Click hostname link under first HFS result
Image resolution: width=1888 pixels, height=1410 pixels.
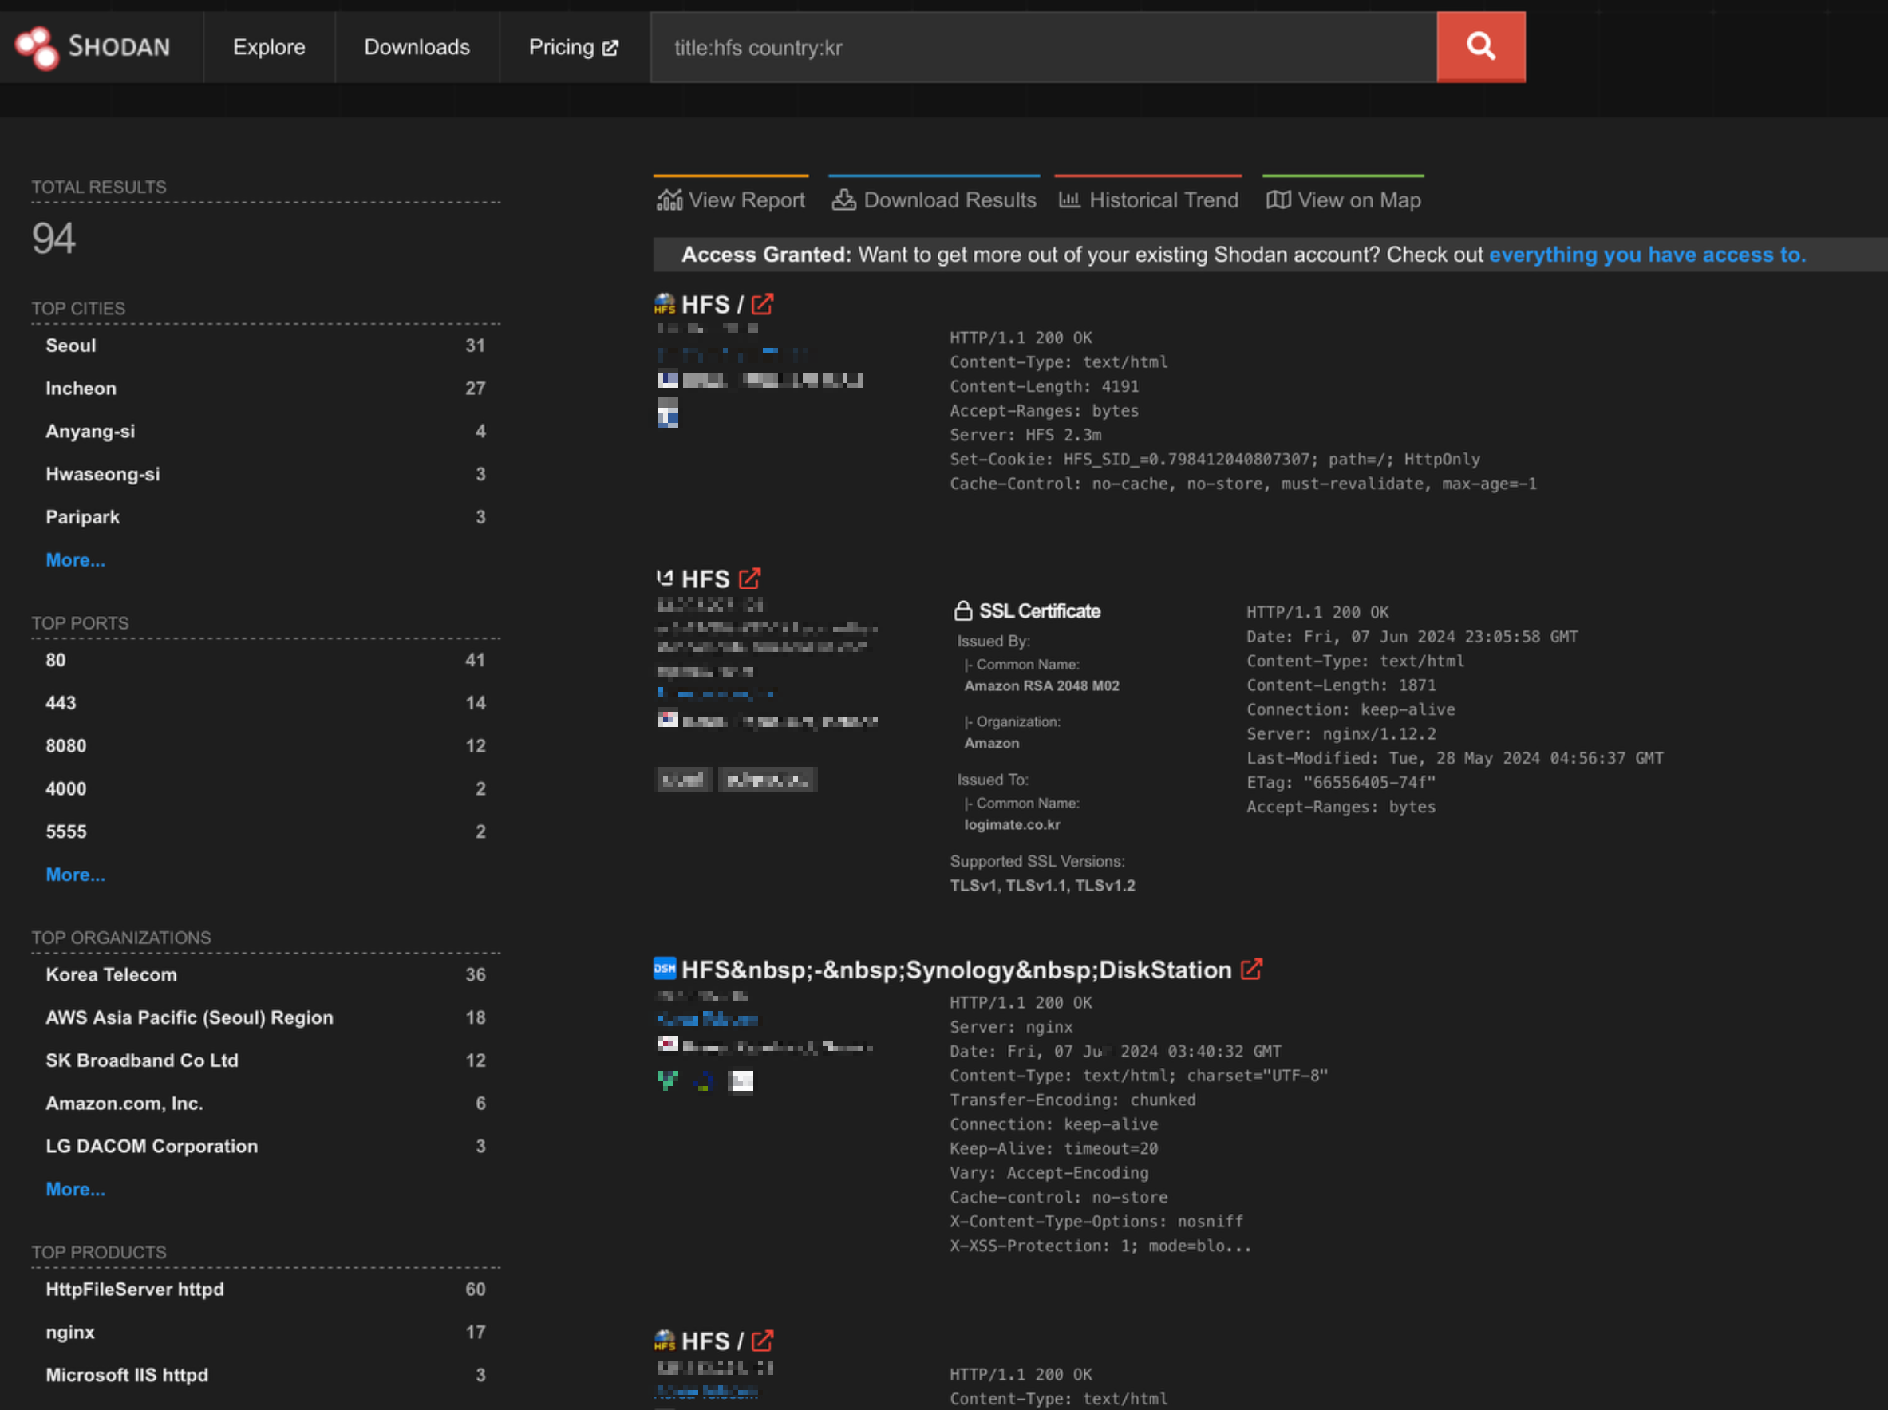pyautogui.click(x=732, y=353)
